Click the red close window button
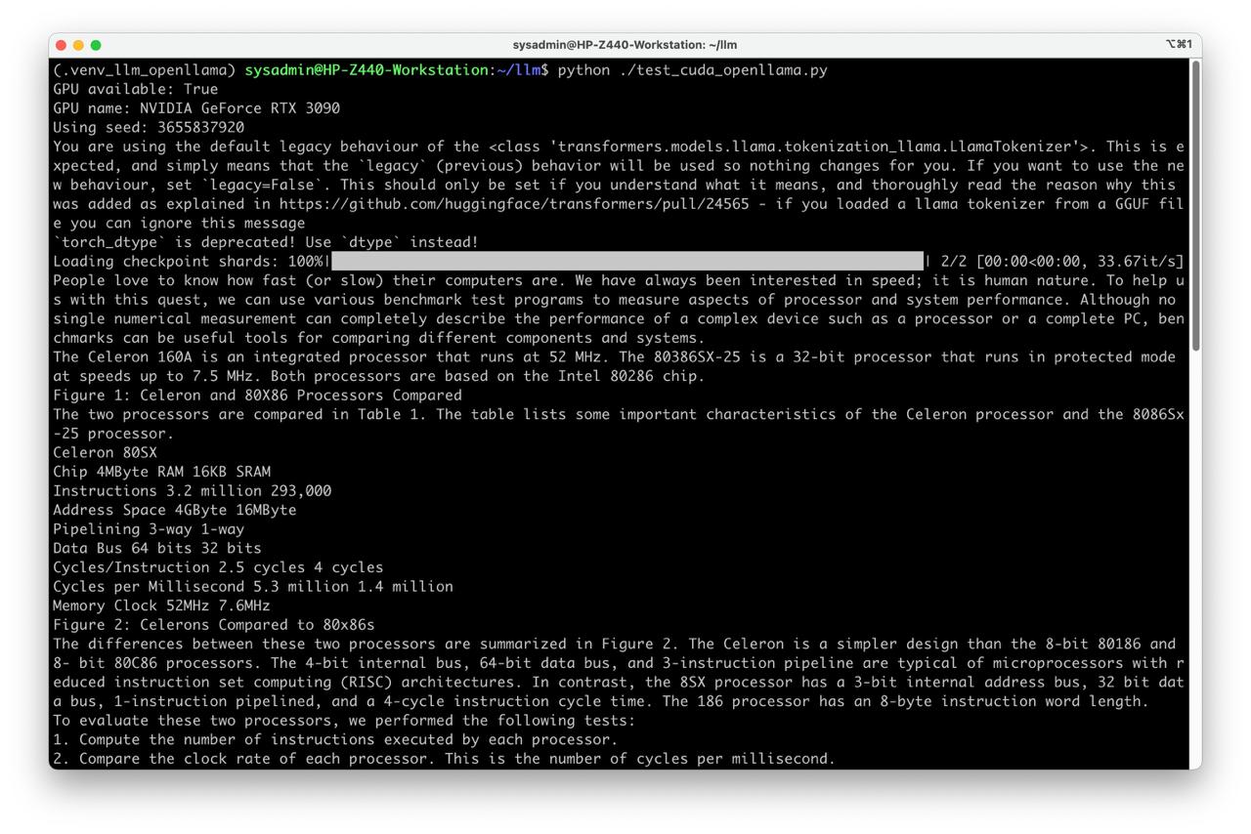The height and width of the screenshot is (834, 1251). (61, 45)
